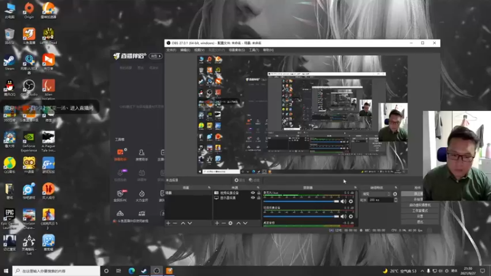Move scene down with arrow
Viewport: 491px width, 276px height.
click(190, 223)
